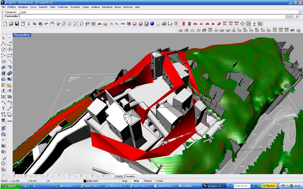Image resolution: width=303 pixels, height=189 pixels.
Task: Click the layers stack icon
Action: (129, 24)
